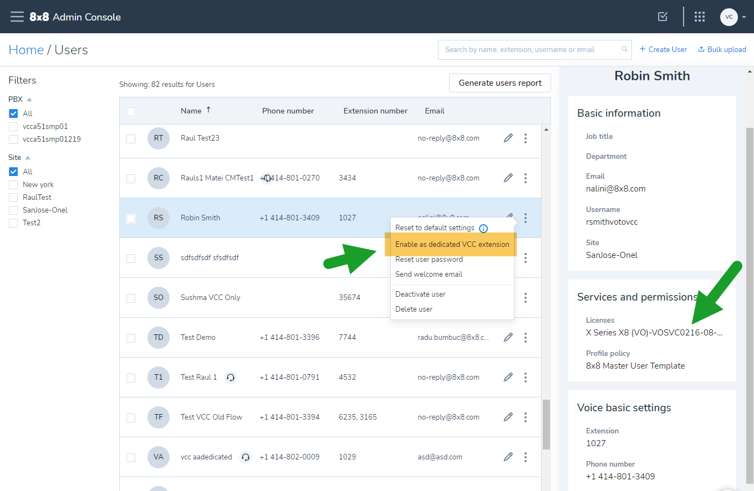
Task: Check the vcca51smp01219 PBX filter
Action: (x=13, y=139)
